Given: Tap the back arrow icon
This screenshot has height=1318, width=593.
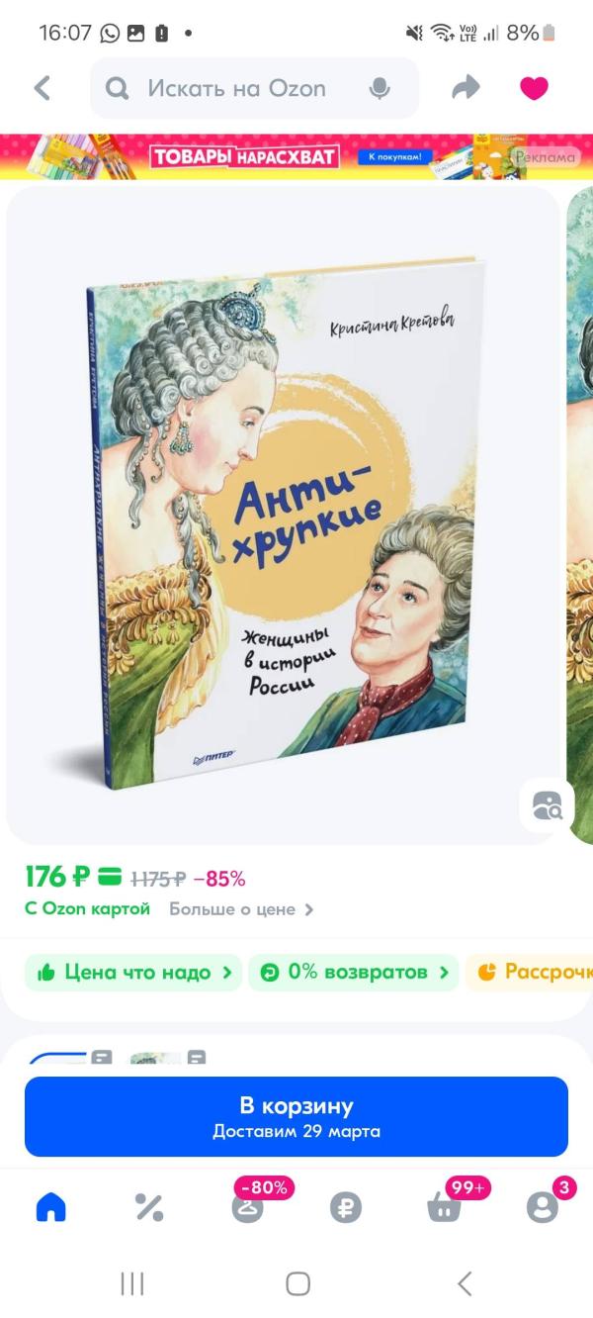Looking at the screenshot, I should [42, 88].
